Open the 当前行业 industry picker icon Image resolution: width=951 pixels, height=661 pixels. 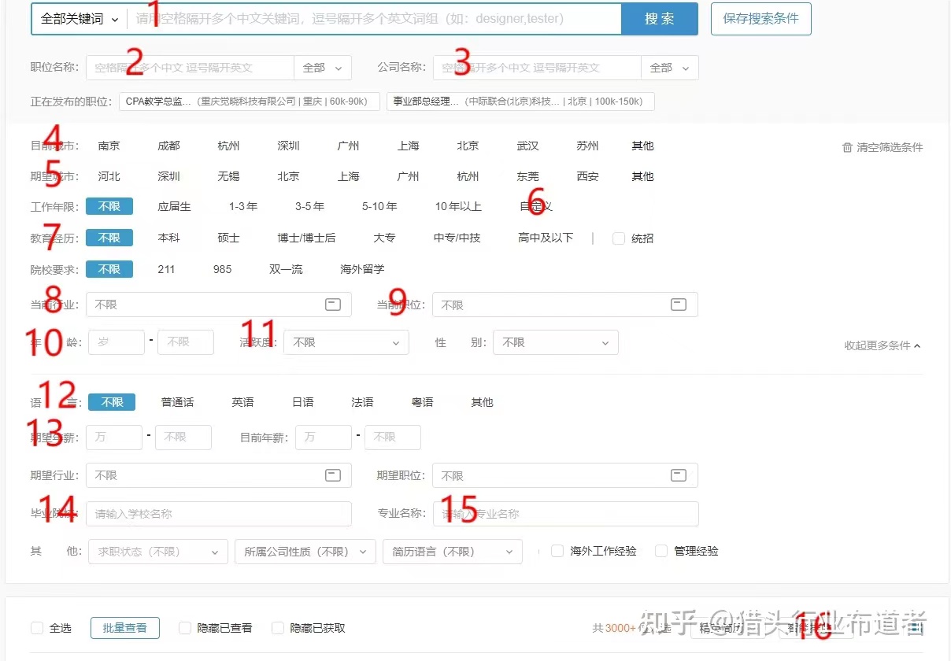click(x=333, y=305)
